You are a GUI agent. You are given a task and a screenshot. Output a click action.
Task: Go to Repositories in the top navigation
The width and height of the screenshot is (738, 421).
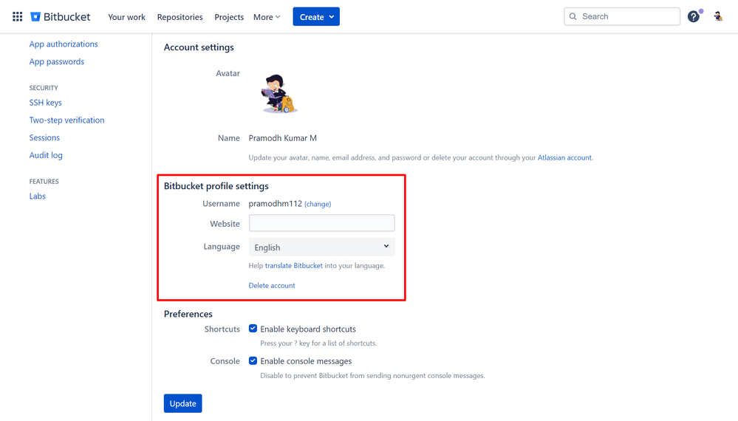click(x=180, y=17)
